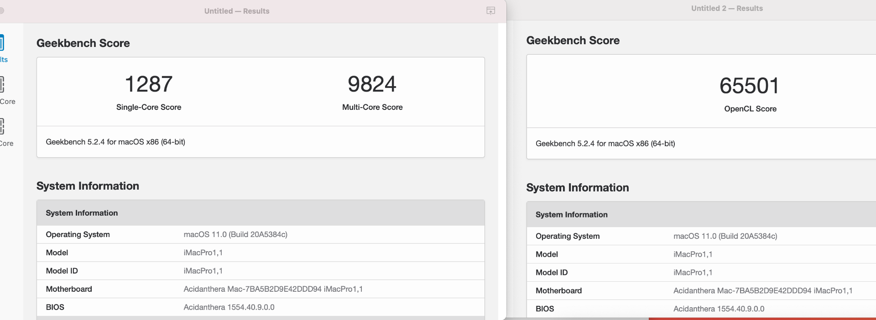Click the 'Motherboard' label in Untitled 2 window

click(x=559, y=291)
